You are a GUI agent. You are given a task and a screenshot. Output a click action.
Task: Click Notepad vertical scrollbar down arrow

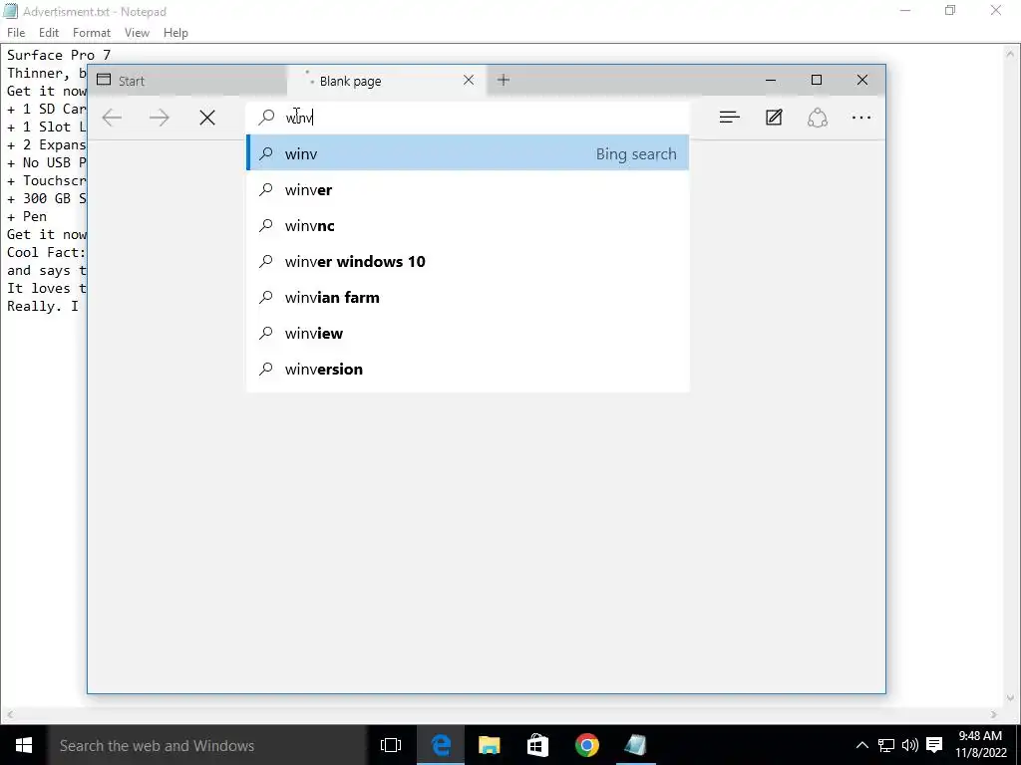(1011, 698)
